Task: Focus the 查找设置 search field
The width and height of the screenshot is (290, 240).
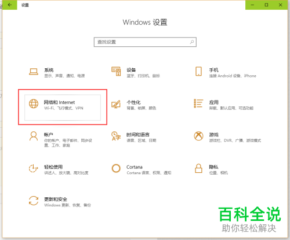Action: [145, 42]
